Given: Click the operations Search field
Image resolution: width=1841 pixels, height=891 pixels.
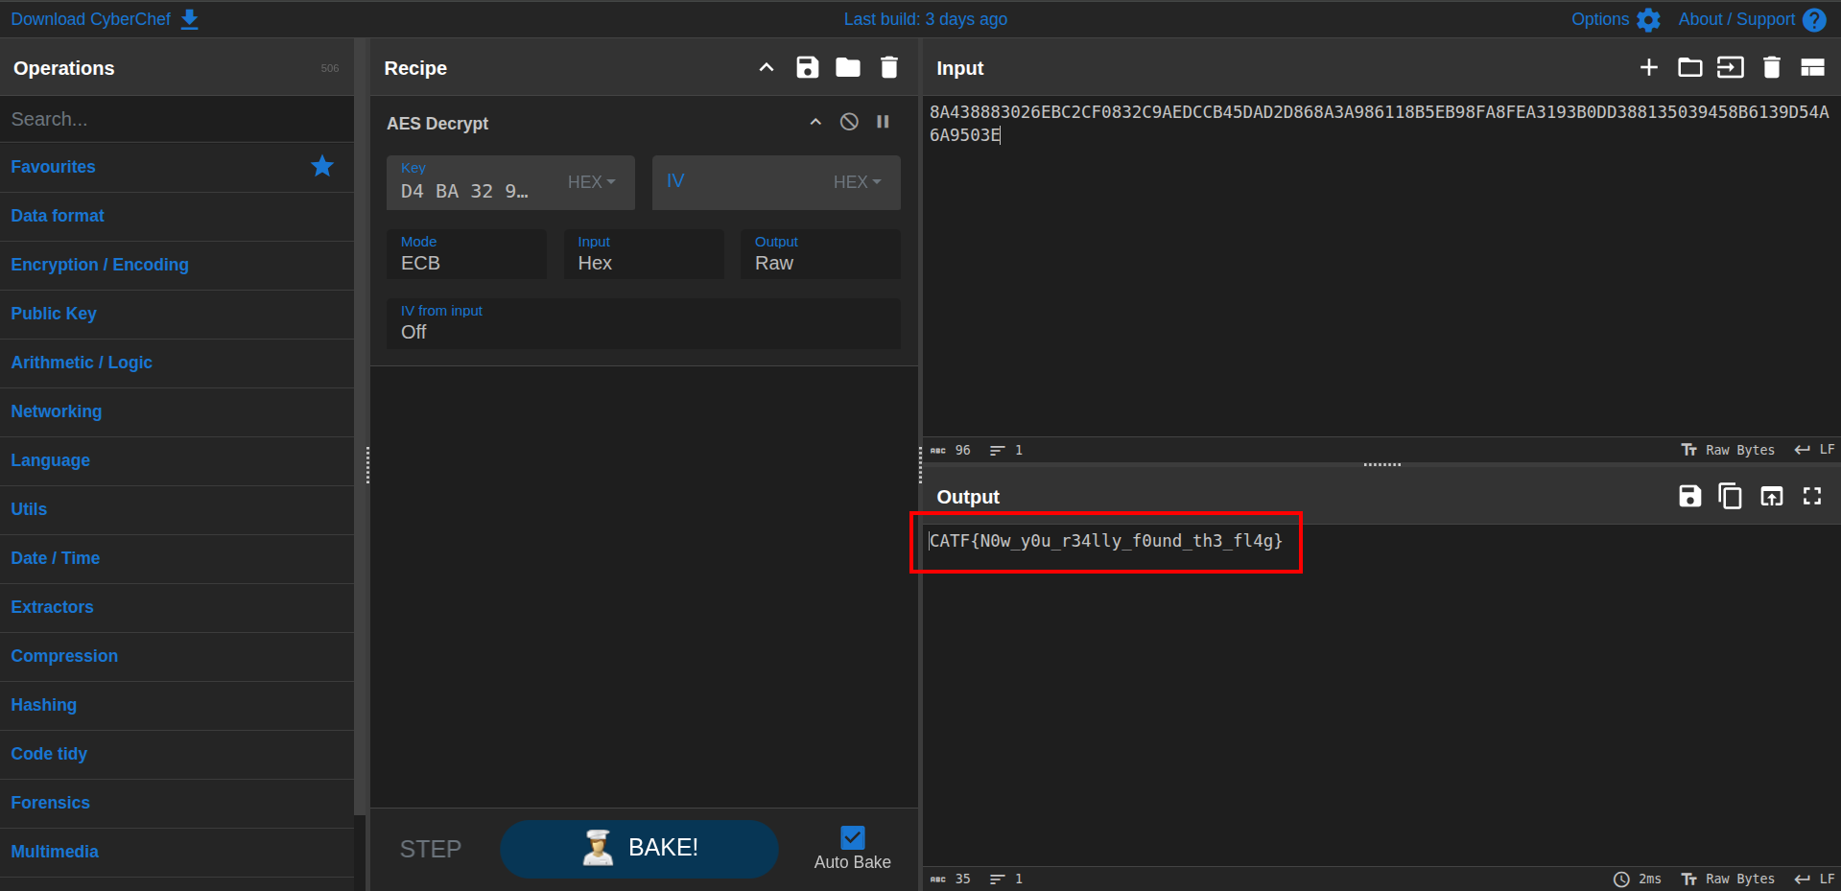Looking at the screenshot, I should [x=177, y=119].
